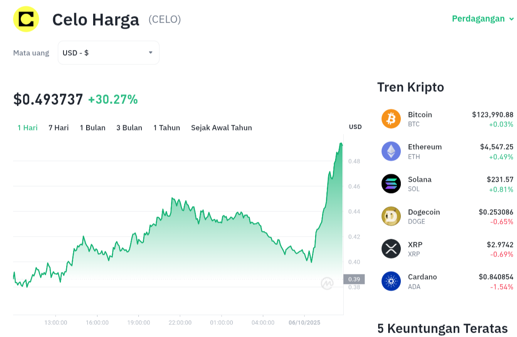Viewport: 517px width, 337px height.
Task: Expand the Mata uang dropdown arrow
Action: coord(151,53)
